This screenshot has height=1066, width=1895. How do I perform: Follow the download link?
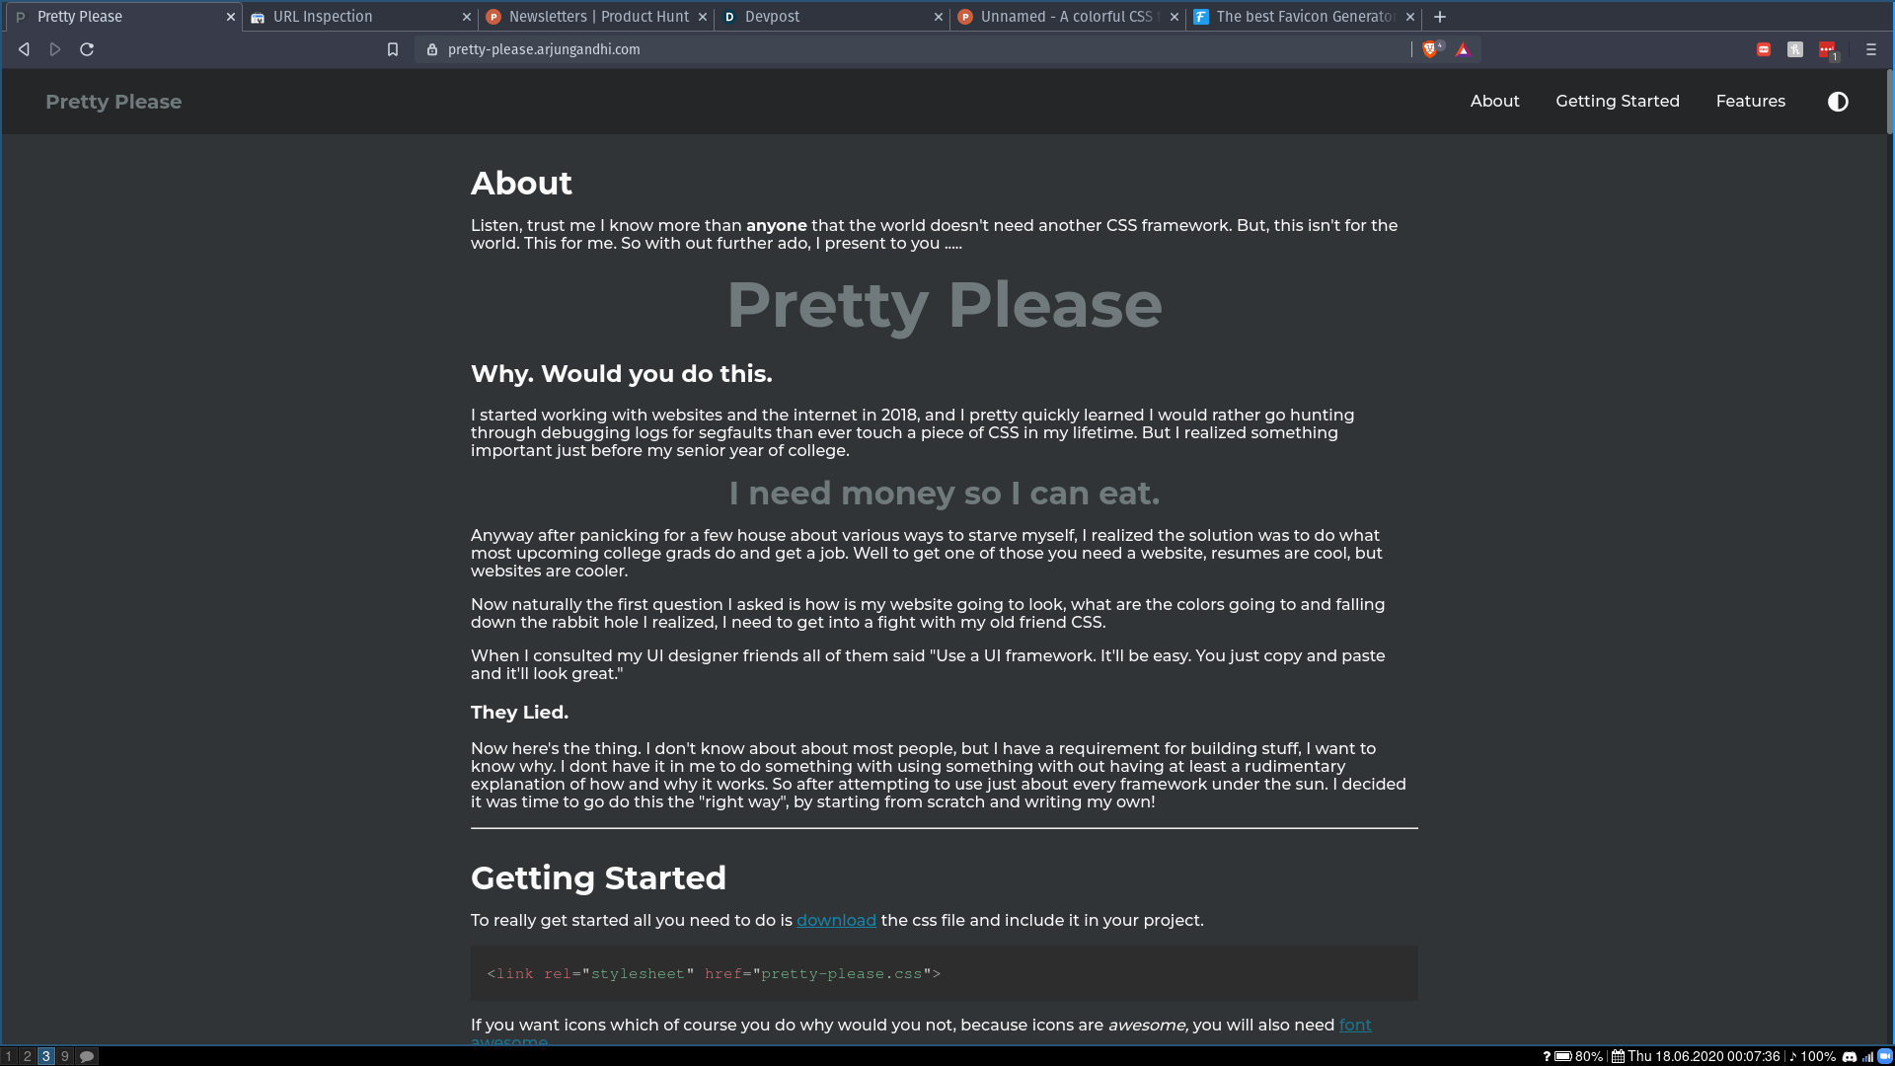point(836,920)
